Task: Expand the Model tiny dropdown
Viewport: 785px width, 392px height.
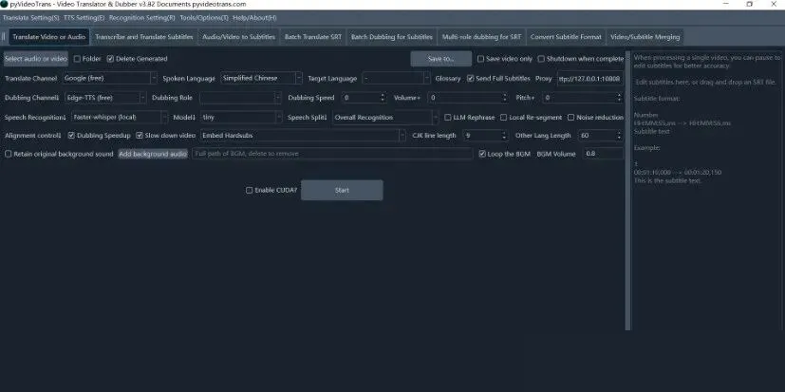Action: 241,117
